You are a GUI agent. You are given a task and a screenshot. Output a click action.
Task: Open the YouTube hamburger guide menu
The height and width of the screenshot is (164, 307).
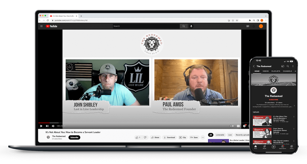(x=41, y=26)
